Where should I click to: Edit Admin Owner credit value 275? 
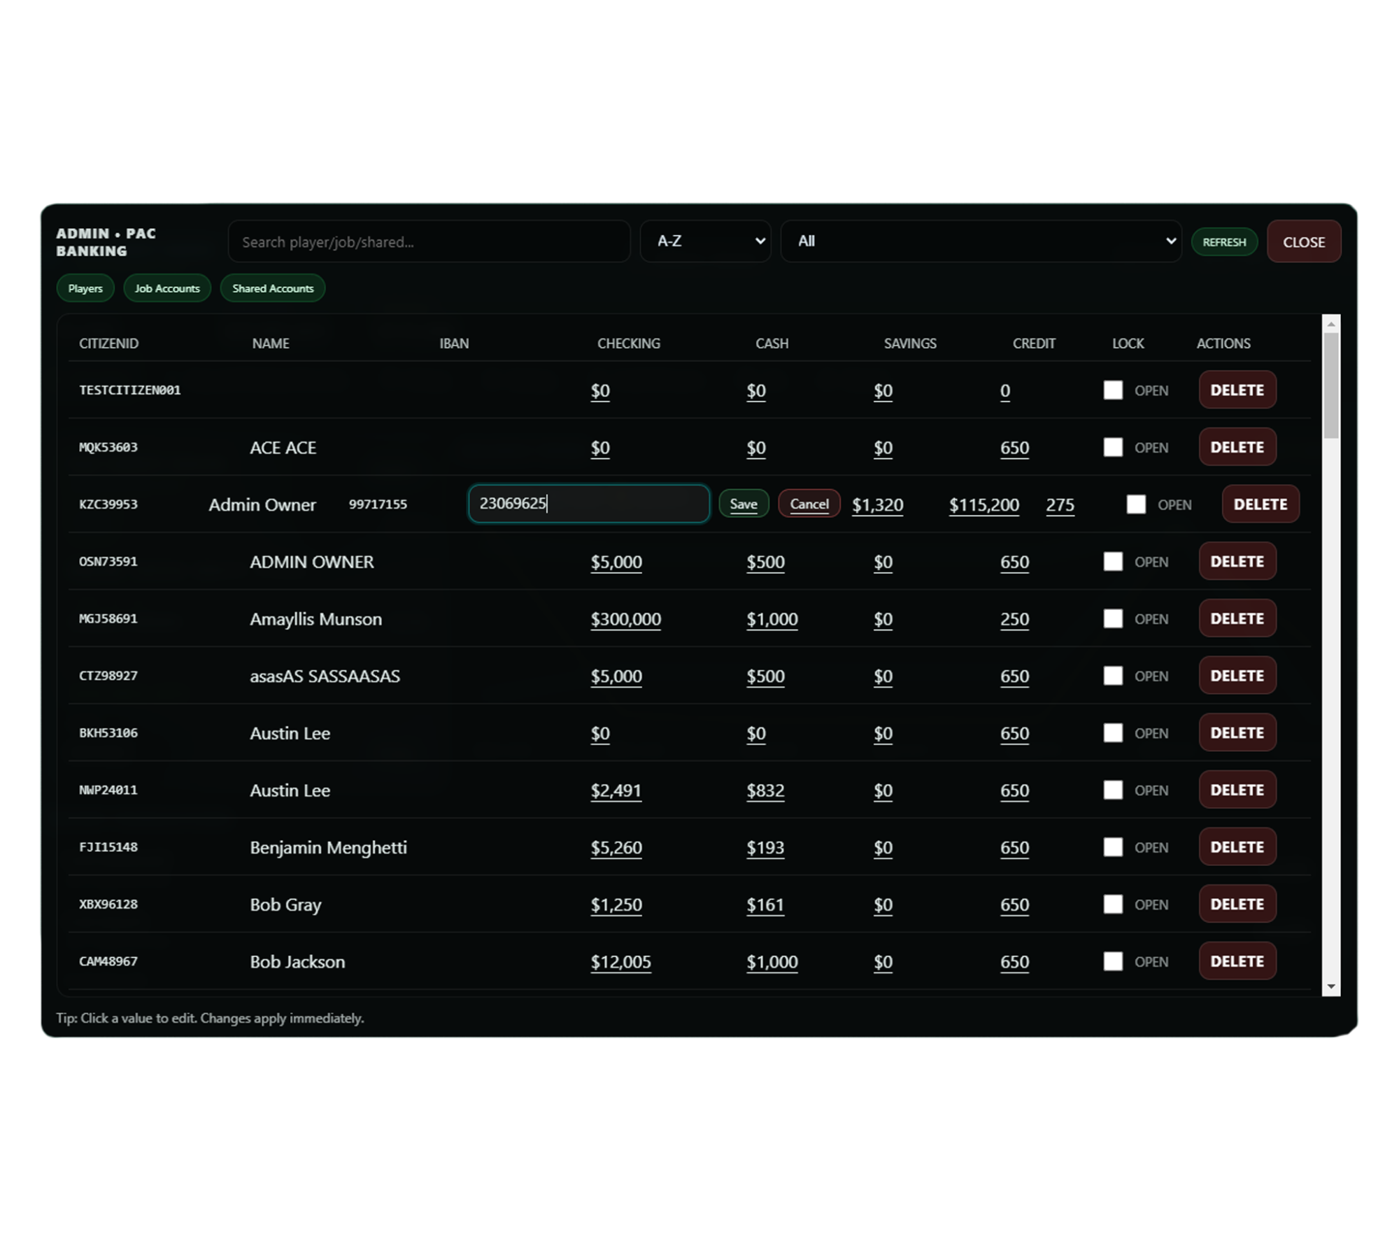point(1060,505)
